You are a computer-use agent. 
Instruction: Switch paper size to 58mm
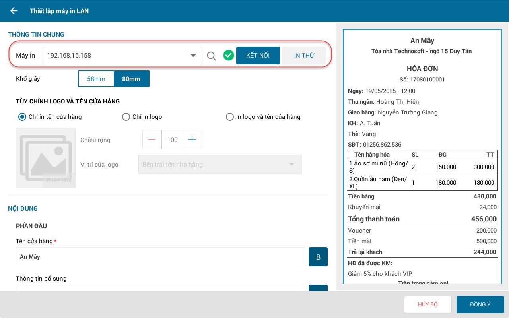(96, 79)
